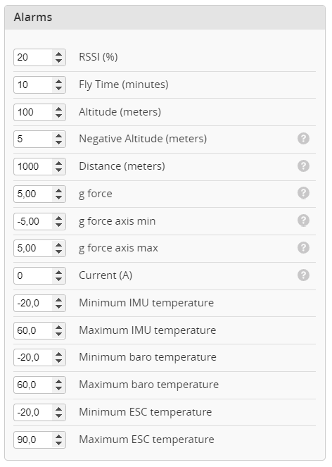Open help icon for Distance (meters)

click(x=303, y=166)
